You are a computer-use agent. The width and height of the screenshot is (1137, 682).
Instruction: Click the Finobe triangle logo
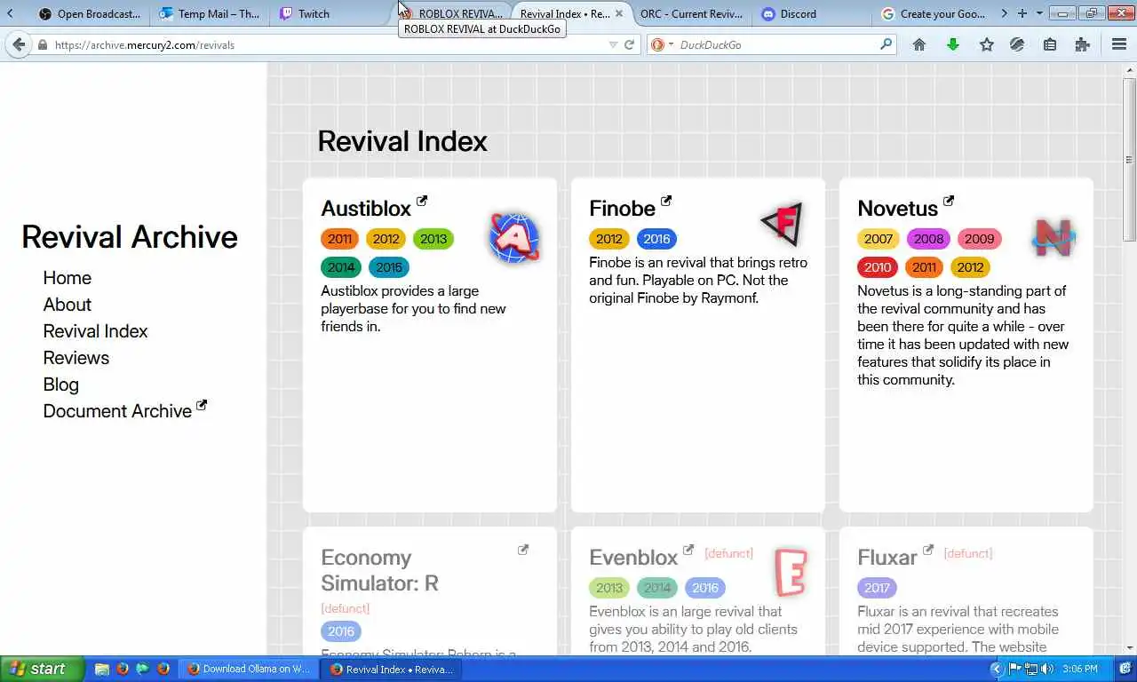(782, 224)
